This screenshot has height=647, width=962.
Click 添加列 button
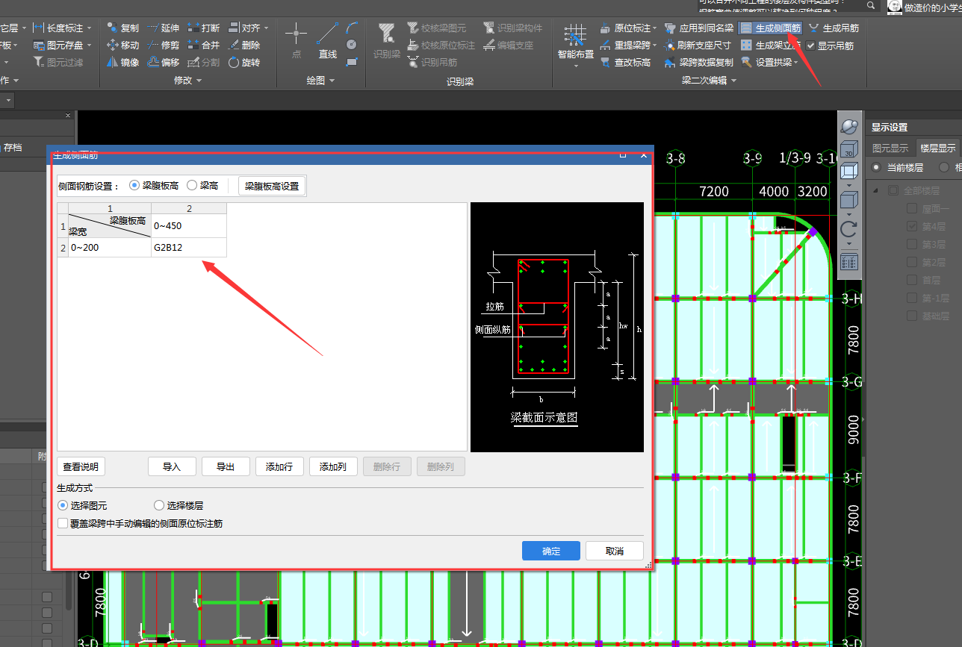[x=333, y=466]
